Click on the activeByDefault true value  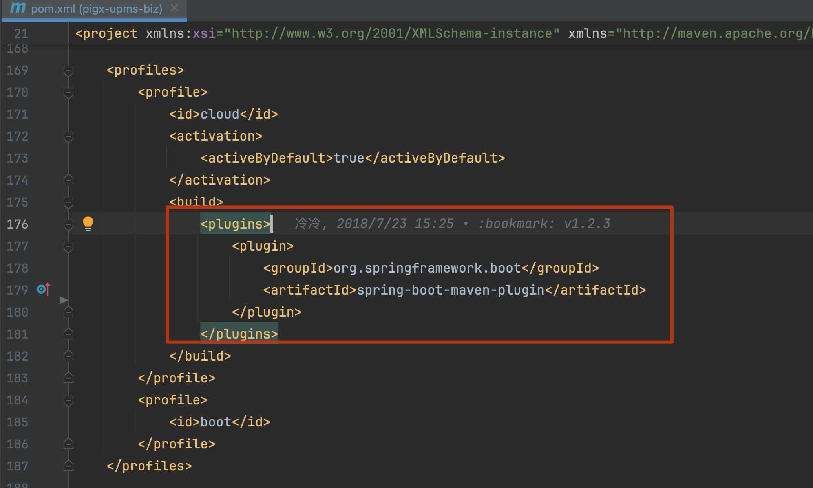tap(349, 158)
